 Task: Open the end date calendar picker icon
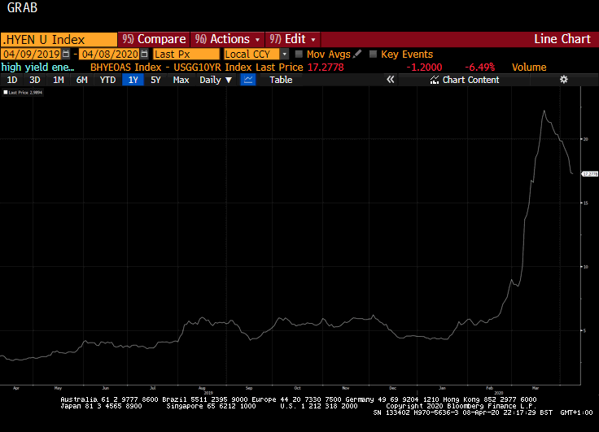click(144, 55)
